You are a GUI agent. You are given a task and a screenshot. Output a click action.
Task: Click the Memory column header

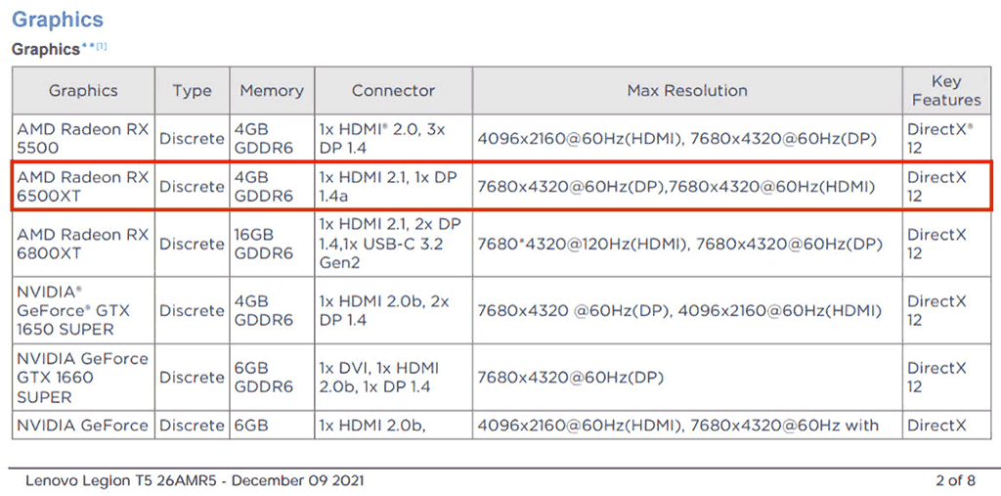(x=272, y=91)
